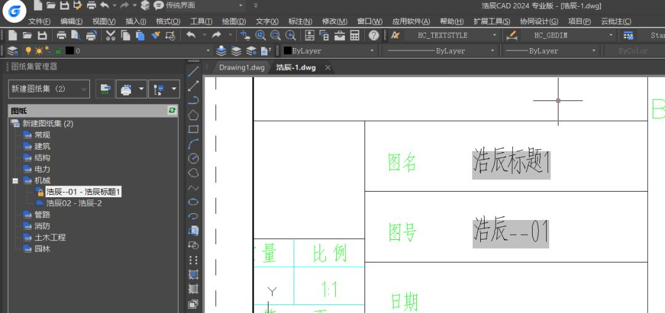Click Save As icon in quick access bar
Image resolution: width=665 pixels, height=313 pixels.
pos(77,5)
